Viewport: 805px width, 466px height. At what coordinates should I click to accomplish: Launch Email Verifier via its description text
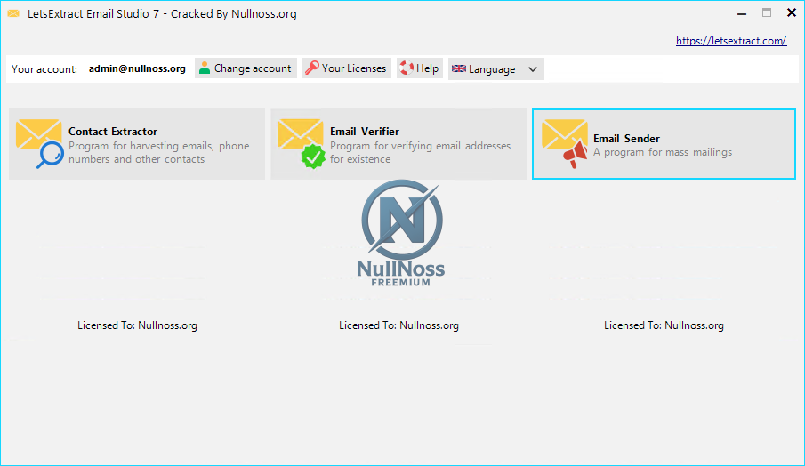click(x=420, y=152)
